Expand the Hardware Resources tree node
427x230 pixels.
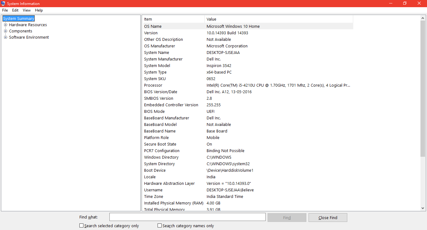pos(5,25)
